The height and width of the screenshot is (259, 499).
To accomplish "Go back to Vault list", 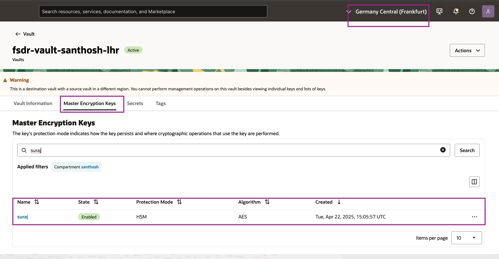I will click(25, 34).
